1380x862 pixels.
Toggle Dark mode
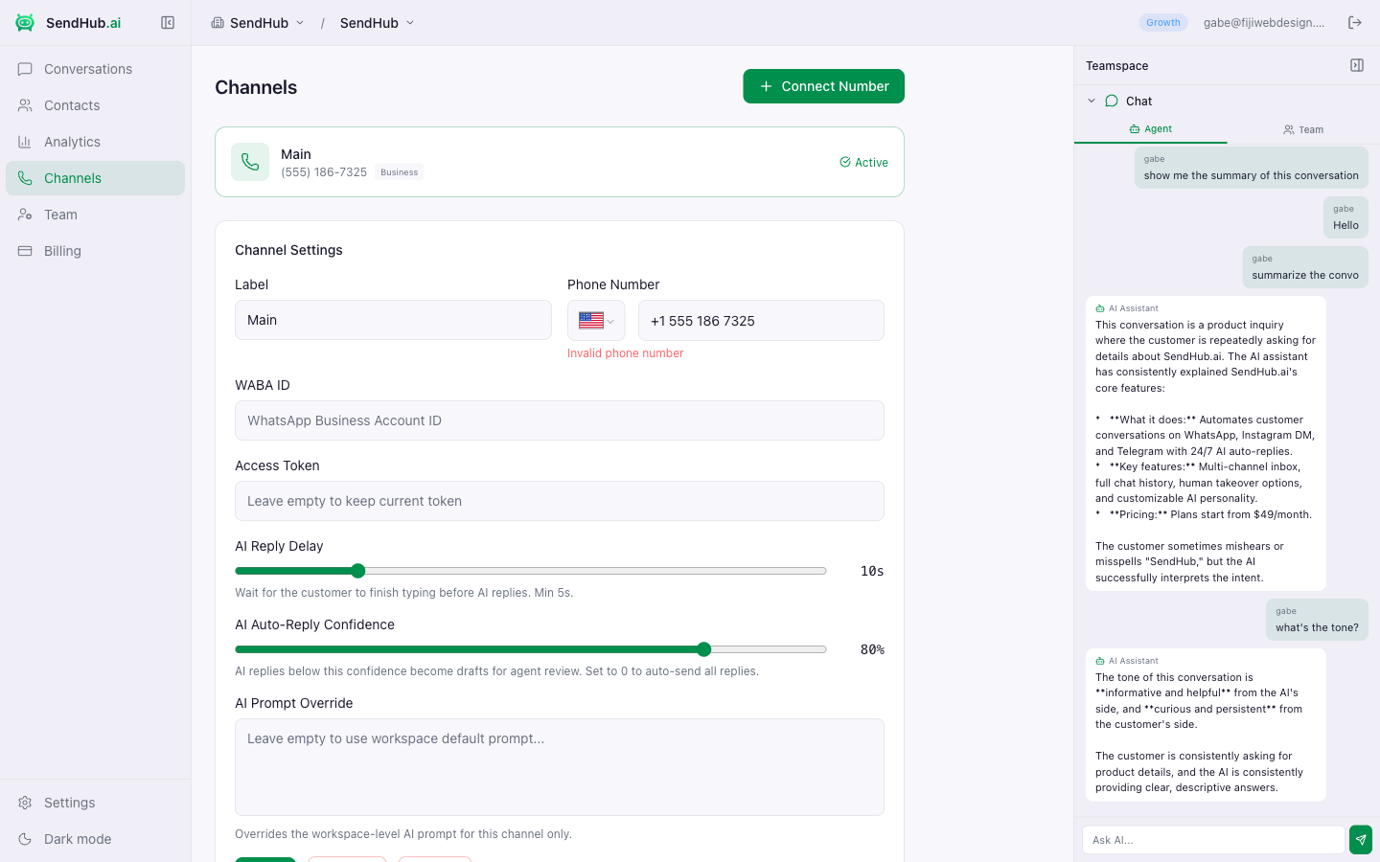(x=96, y=839)
